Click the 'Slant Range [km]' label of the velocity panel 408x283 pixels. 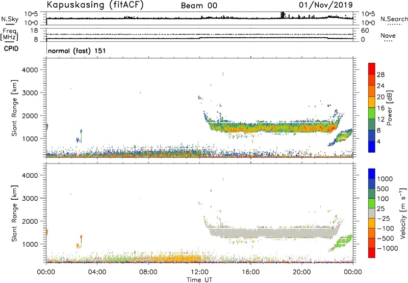click(x=14, y=213)
